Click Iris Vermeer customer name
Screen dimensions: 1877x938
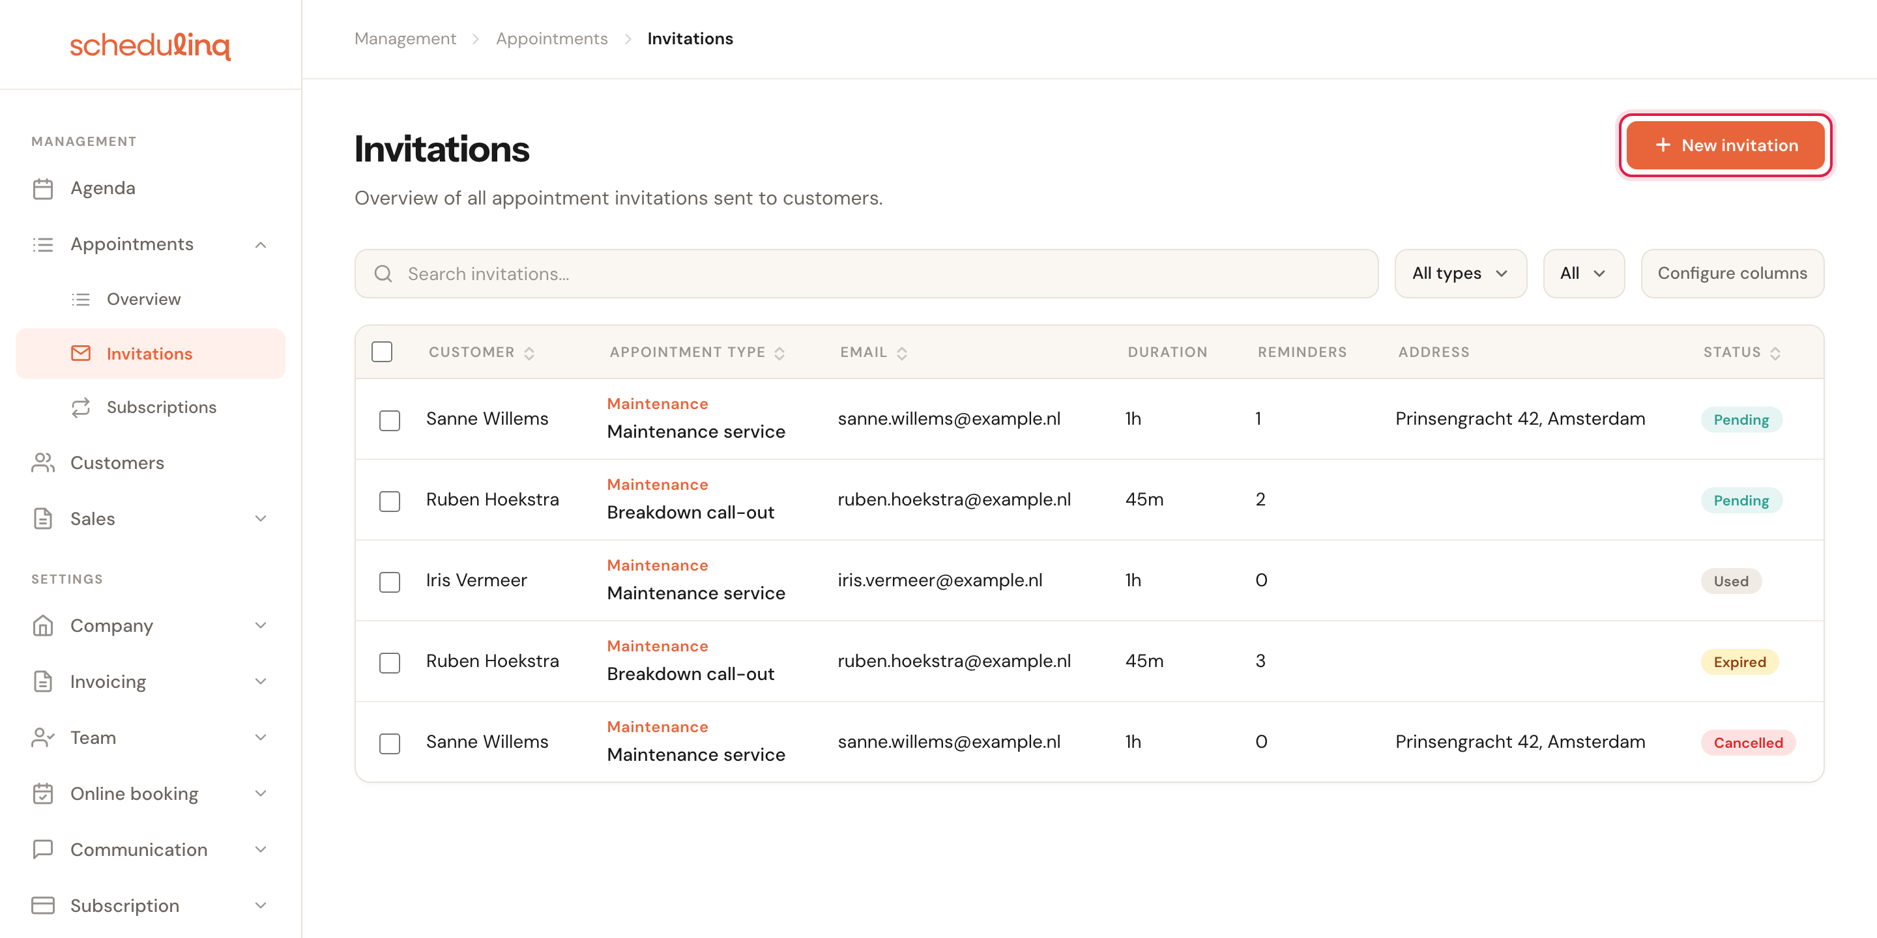(476, 580)
